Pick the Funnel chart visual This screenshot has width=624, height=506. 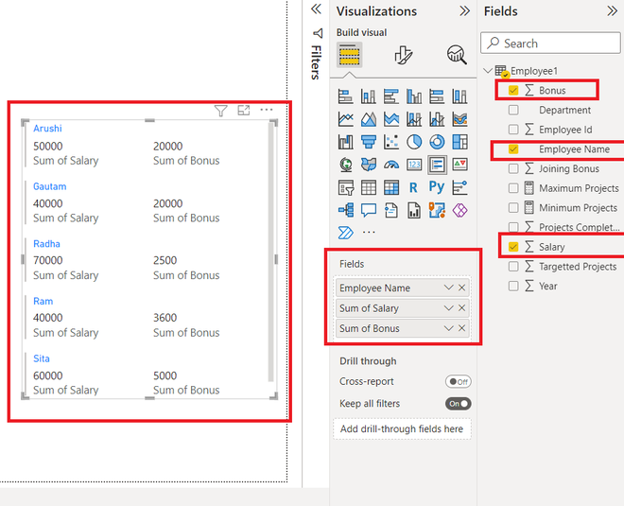[368, 142]
